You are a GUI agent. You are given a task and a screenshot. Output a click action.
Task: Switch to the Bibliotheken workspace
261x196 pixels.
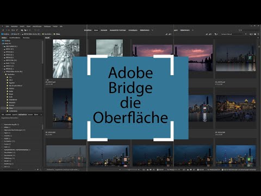145,30
